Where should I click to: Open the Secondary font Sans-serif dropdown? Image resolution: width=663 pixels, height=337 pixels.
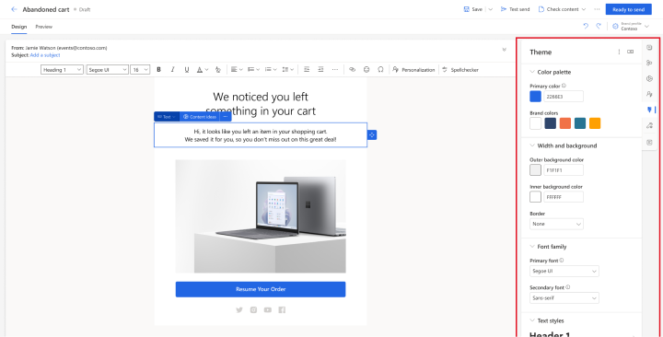tap(564, 297)
